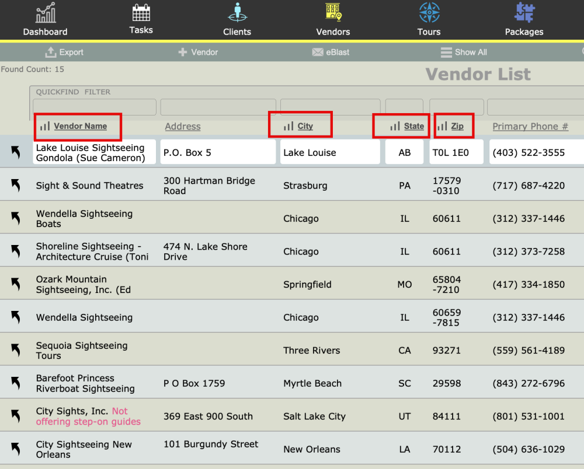Open Lake Louise Sightseeing Gondola record arrow
The height and width of the screenshot is (469, 584).
click(16, 152)
